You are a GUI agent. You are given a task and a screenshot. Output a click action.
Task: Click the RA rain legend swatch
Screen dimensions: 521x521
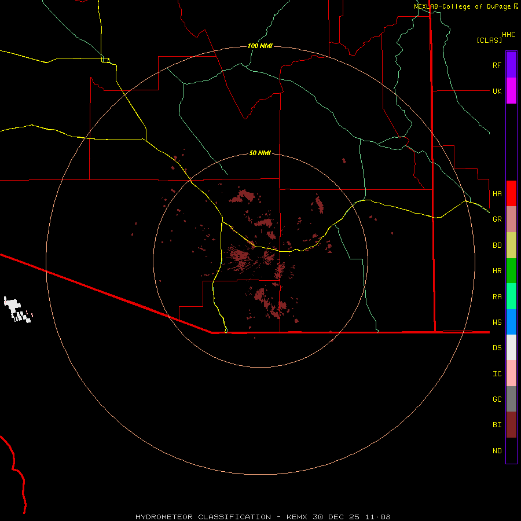click(511, 296)
